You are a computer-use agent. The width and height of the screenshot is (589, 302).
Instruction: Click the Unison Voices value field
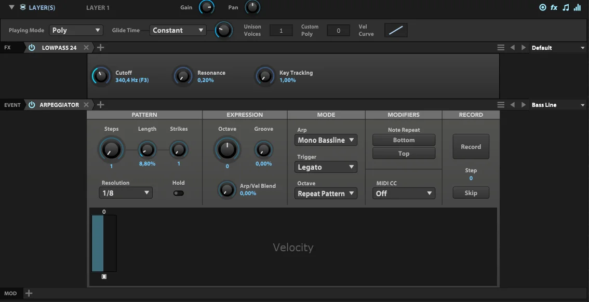pos(281,31)
